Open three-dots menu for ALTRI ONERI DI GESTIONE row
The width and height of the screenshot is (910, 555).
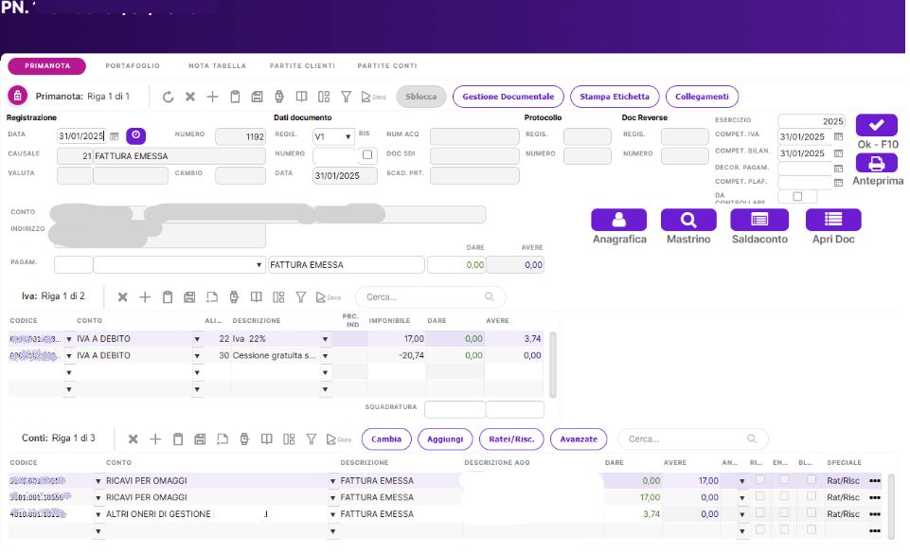click(875, 514)
